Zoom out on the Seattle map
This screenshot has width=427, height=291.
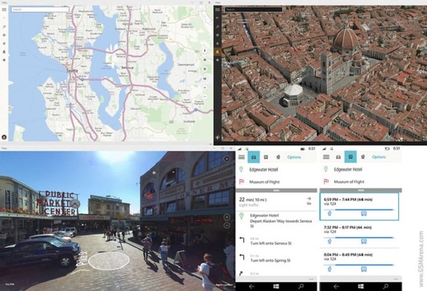pyautogui.click(x=205, y=97)
